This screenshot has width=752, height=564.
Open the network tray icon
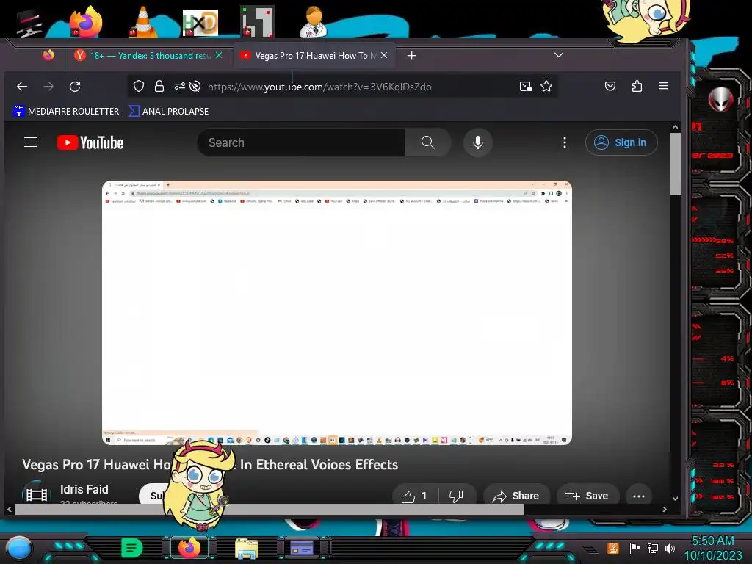pyautogui.click(x=653, y=548)
